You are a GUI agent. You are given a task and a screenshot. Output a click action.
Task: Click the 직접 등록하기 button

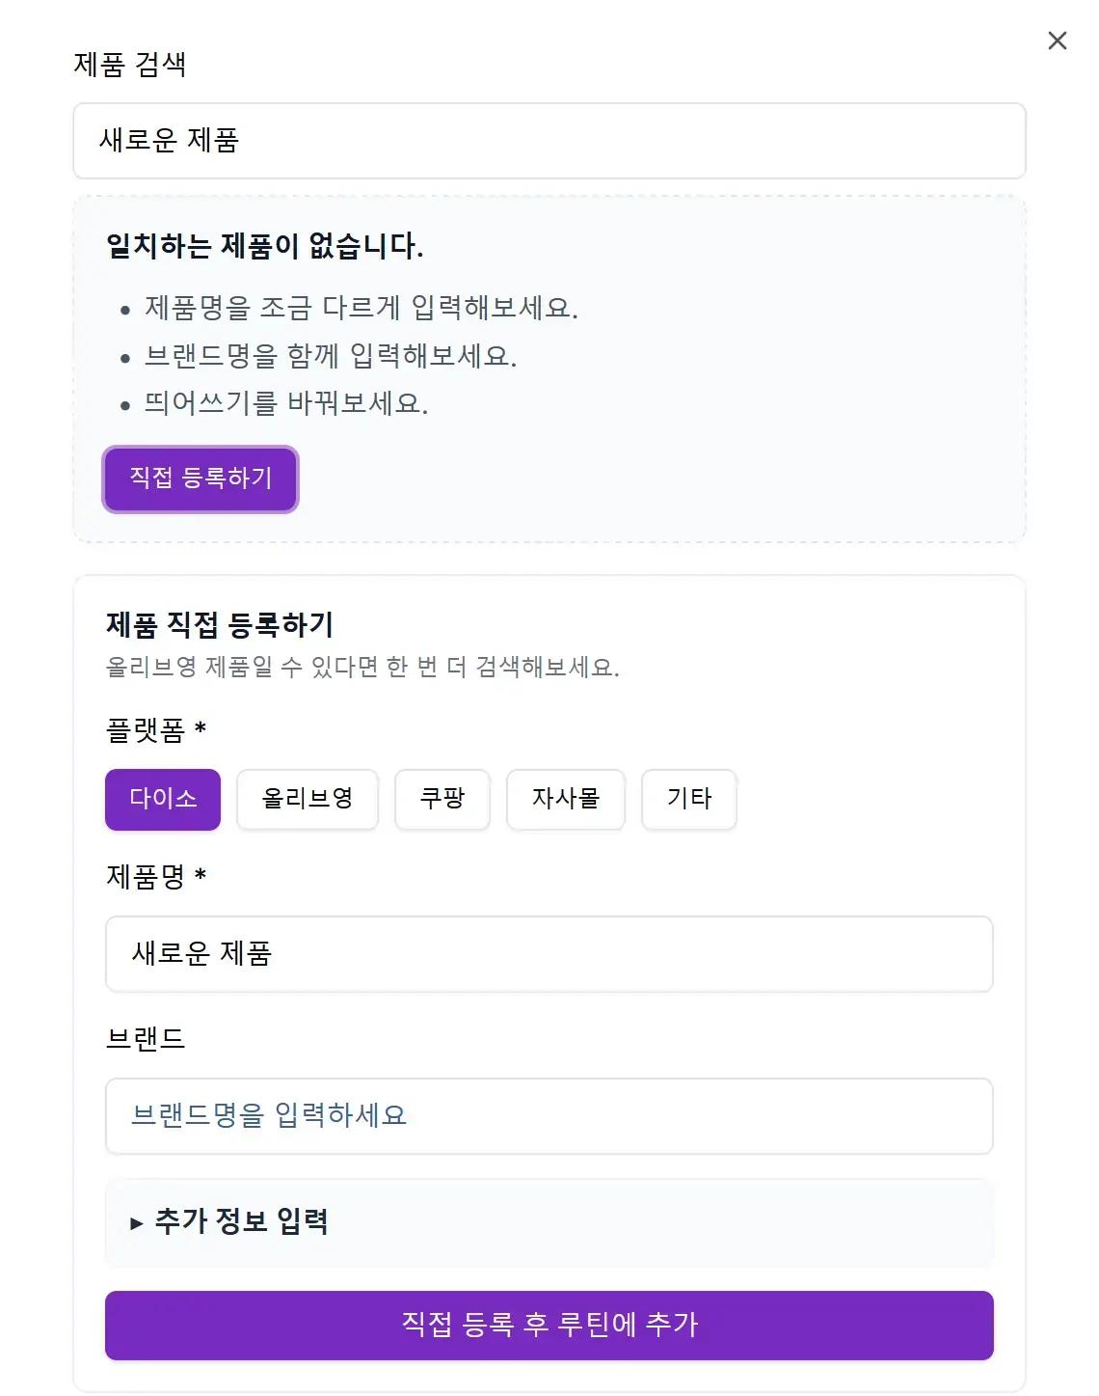(200, 479)
